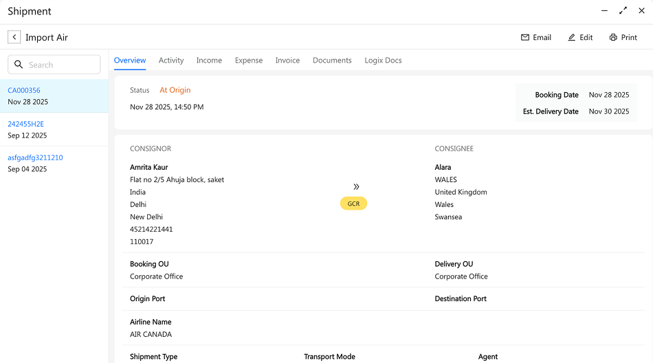Select shipment asfgadfg3211210

click(x=35, y=157)
